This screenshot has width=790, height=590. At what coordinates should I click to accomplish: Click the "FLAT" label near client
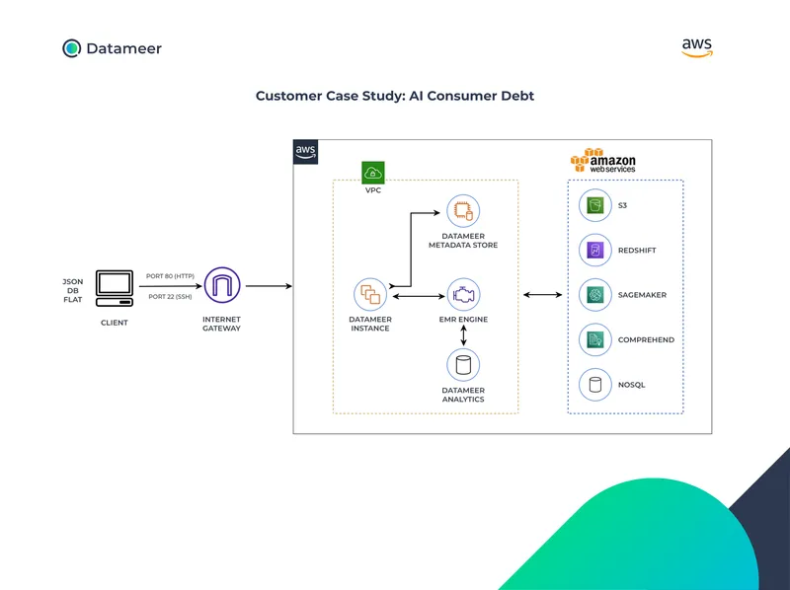(x=72, y=300)
